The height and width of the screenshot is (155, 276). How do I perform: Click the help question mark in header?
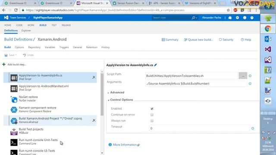pyautogui.click(x=252, y=18)
